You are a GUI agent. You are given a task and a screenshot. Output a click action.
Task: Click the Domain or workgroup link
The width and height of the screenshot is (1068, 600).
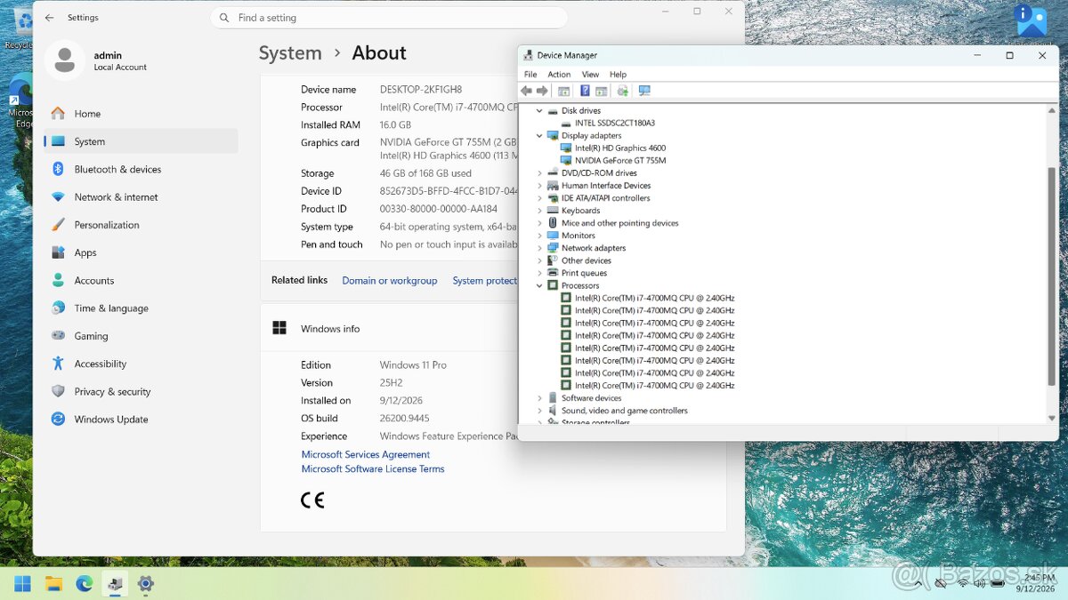390,281
